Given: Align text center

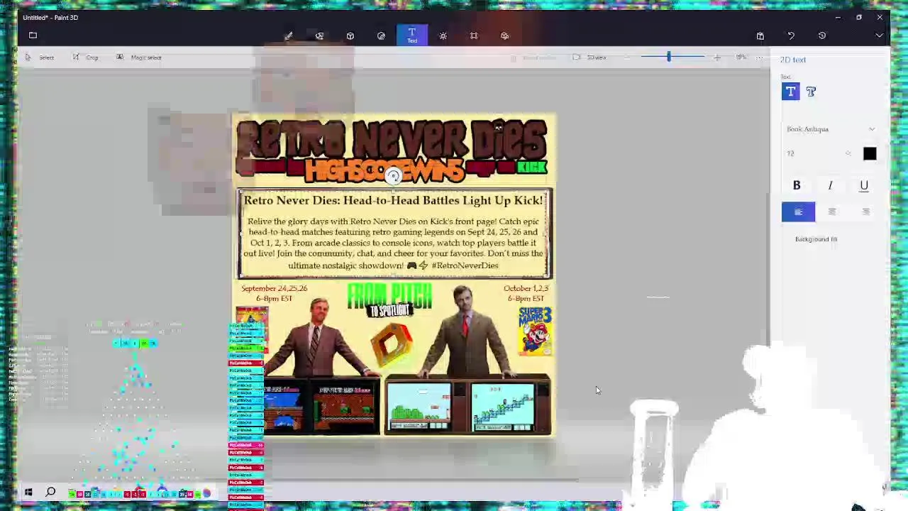Looking at the screenshot, I should tap(832, 212).
